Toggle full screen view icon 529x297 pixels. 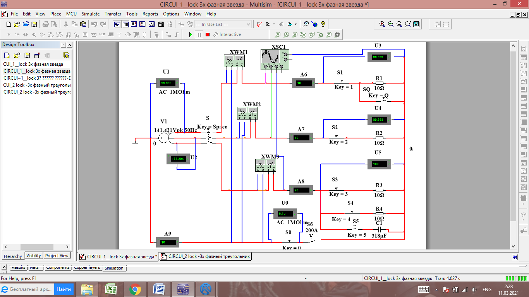click(x=416, y=24)
